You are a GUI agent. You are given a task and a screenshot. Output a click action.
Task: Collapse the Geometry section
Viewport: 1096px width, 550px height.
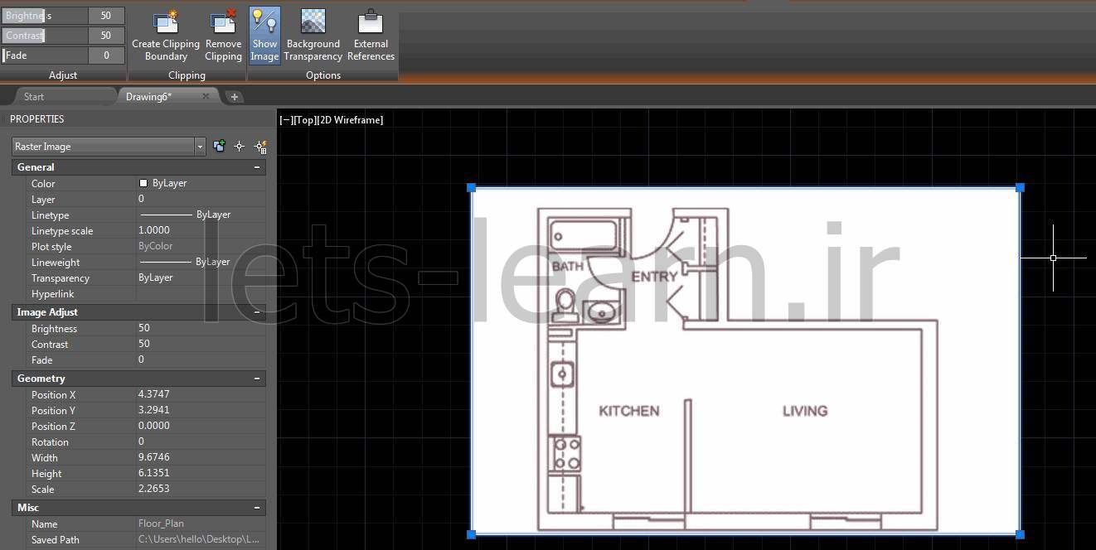pyautogui.click(x=257, y=379)
